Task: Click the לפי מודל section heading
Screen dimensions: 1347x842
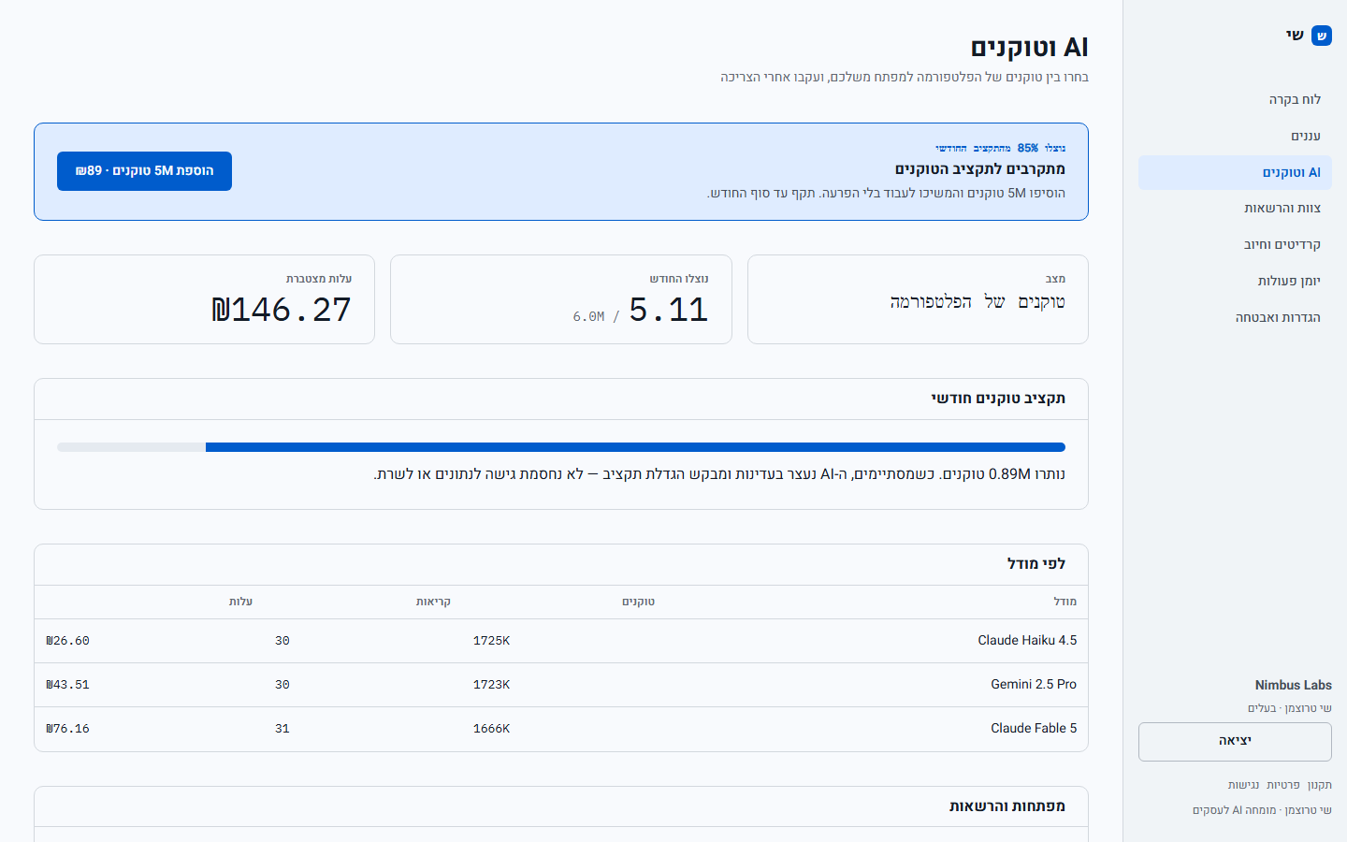Action: (1036, 564)
